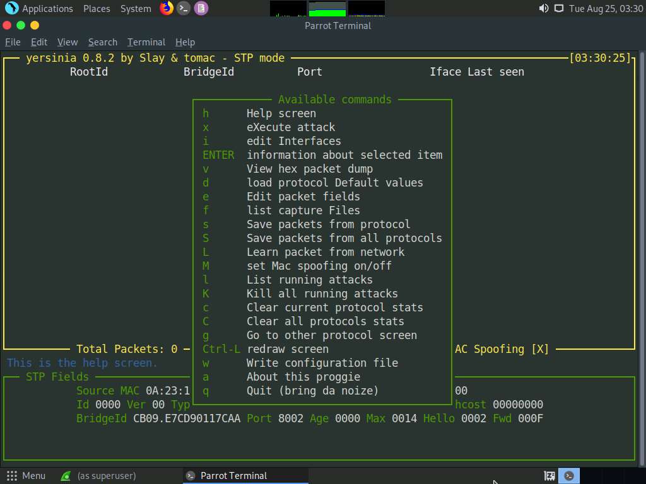Click the Port column header
Image resolution: width=646 pixels, height=484 pixels.
310,72
